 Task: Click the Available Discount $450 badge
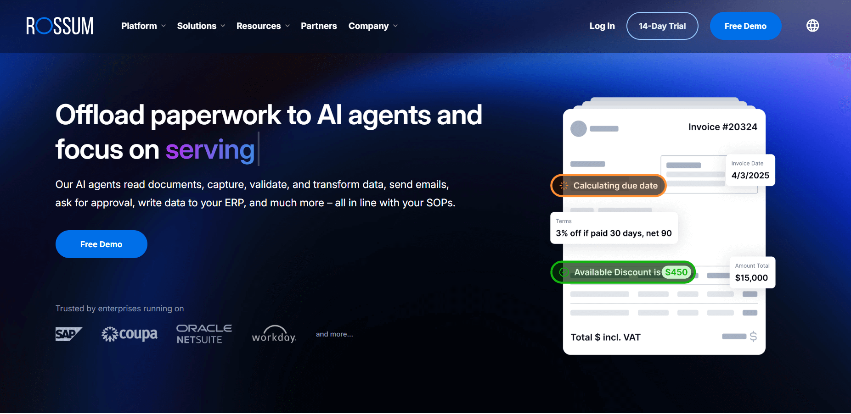coord(623,272)
